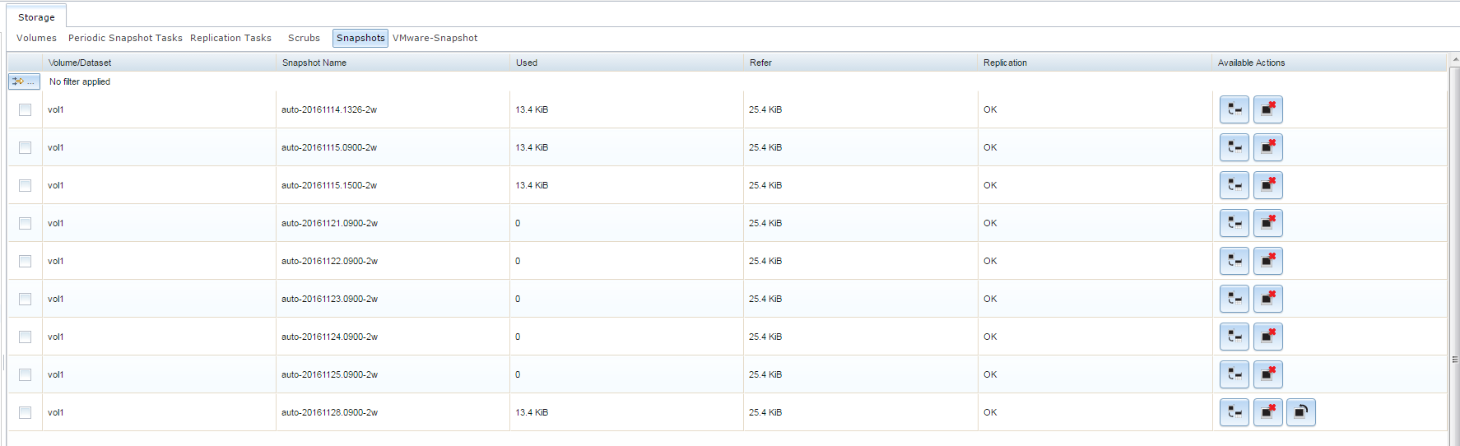Destroy the auto-20161123.0900-2w snapshot
This screenshot has width=1460, height=446.
click(x=1267, y=299)
